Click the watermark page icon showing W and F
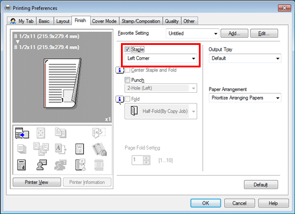 [80, 149]
